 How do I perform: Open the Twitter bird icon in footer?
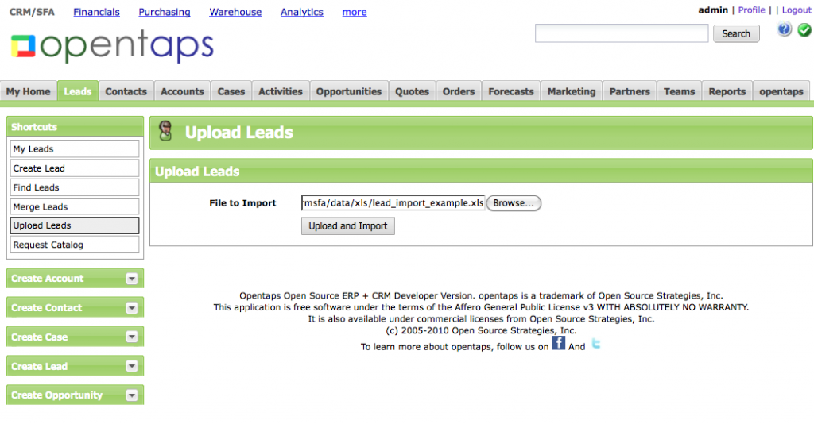click(596, 344)
